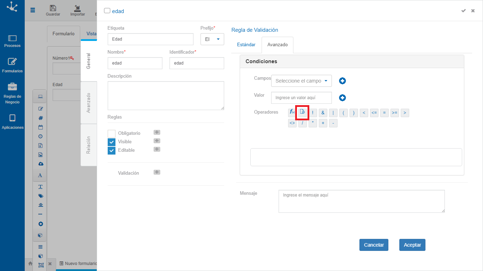Open the General vertical tab
The image size is (483, 271).
tap(89, 61)
